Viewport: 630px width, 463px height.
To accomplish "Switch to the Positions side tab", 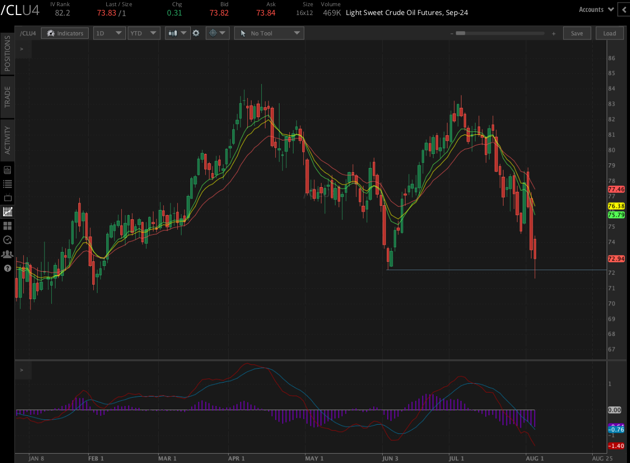I will pyautogui.click(x=7, y=54).
